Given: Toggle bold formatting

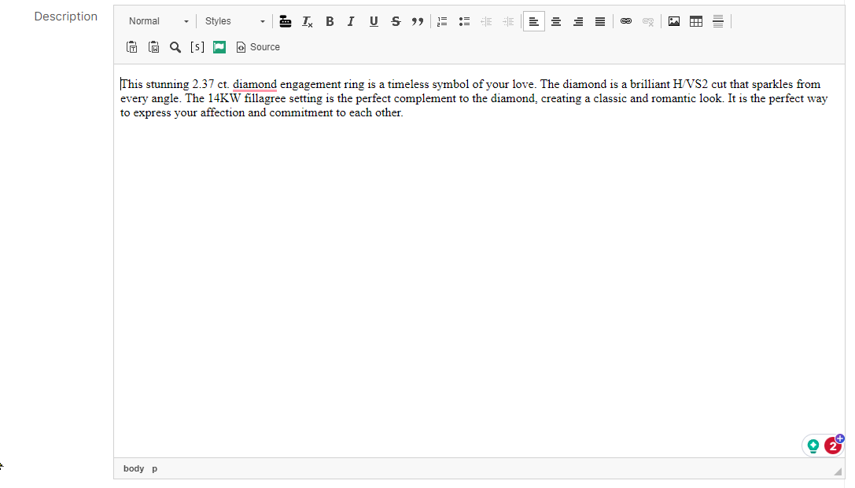Looking at the screenshot, I should coord(330,21).
